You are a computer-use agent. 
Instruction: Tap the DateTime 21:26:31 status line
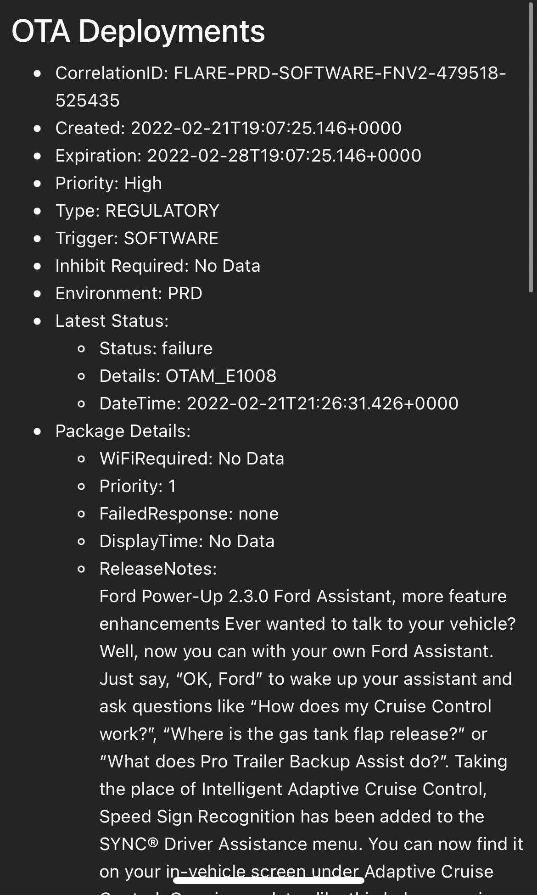tap(279, 404)
